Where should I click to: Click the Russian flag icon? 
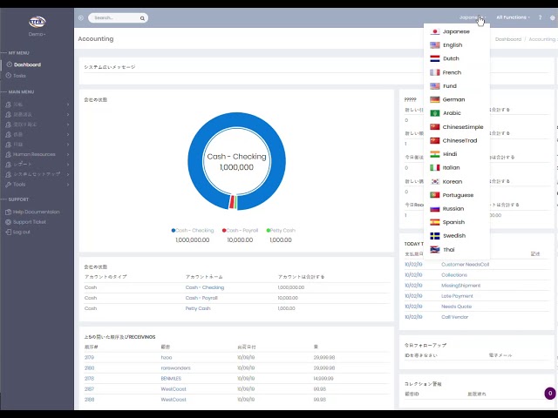coord(435,209)
